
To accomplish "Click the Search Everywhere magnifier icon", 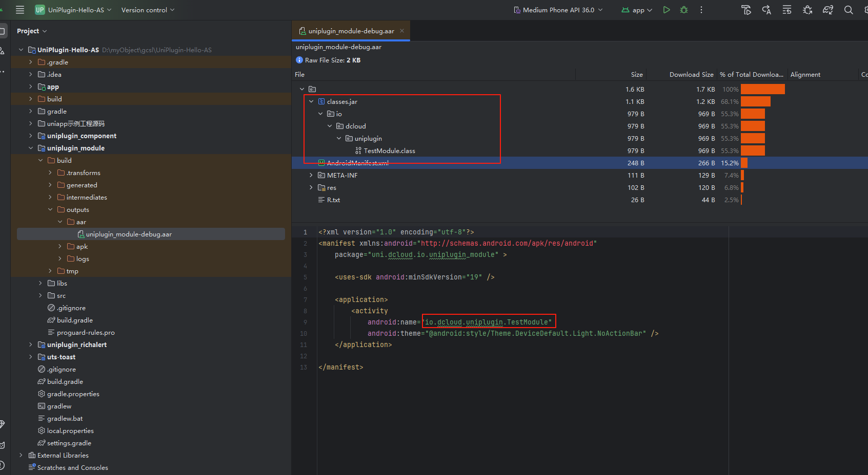I will [x=849, y=10].
